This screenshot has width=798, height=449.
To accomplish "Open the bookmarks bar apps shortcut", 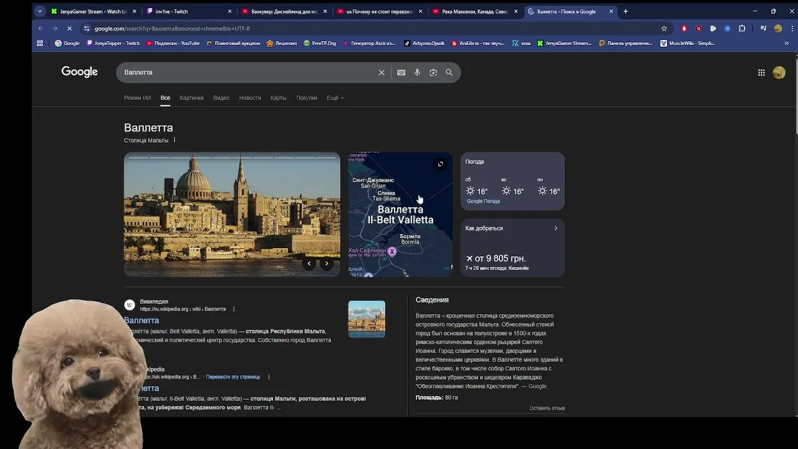I will (x=40, y=43).
